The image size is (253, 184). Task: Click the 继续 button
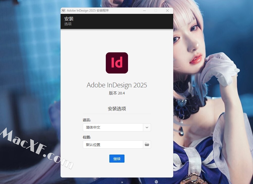[117, 159]
